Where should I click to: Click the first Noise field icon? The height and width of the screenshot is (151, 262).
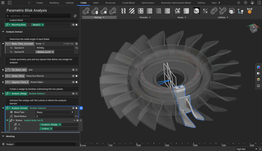(177, 11)
